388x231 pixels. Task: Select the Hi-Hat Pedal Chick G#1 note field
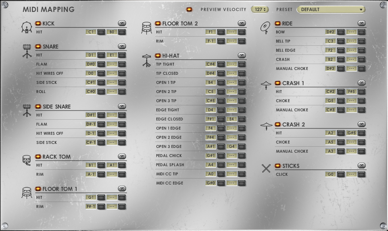211,156
